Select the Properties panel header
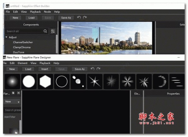Viewport: 188px width, 137px height. click(x=173, y=94)
